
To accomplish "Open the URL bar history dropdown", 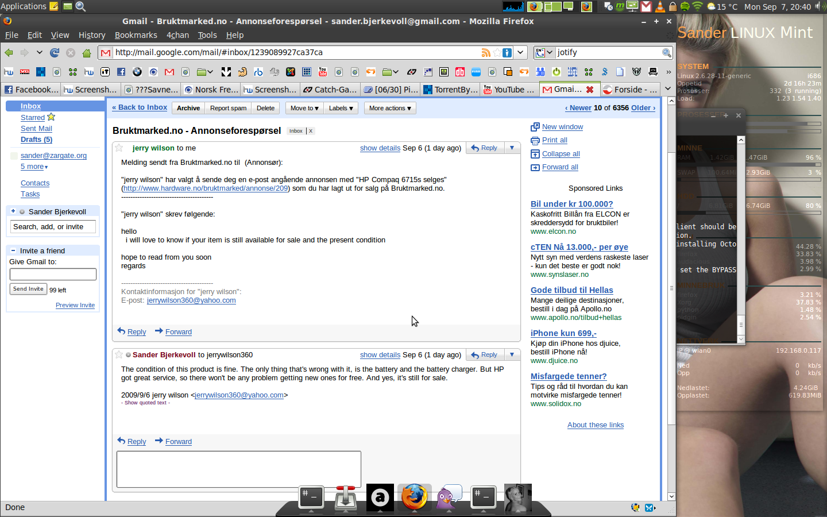I will coord(520,53).
